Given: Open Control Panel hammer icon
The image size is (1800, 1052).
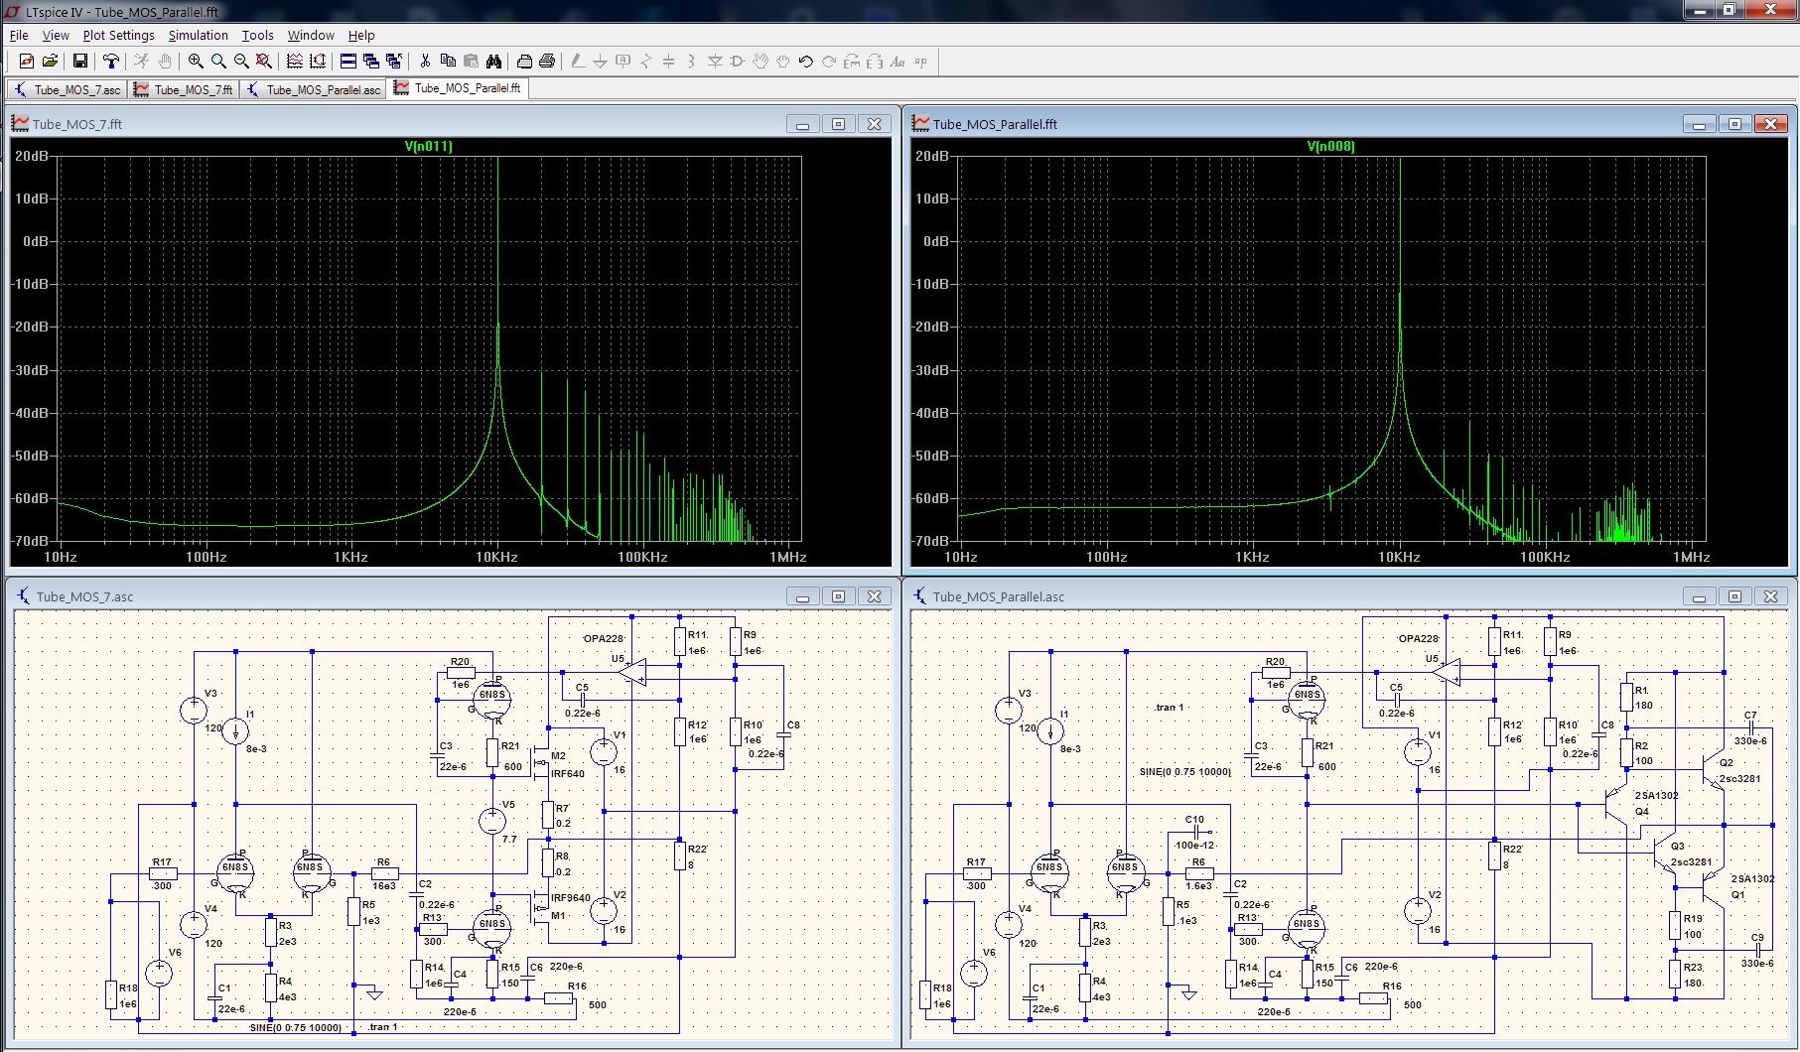Looking at the screenshot, I should tap(111, 62).
